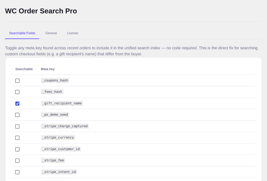Click the _stripe_currency key label
This screenshot has height=181, width=267.
pos(58,137)
